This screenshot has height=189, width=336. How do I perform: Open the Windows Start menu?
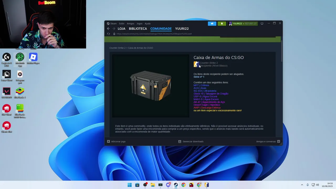[130, 185]
